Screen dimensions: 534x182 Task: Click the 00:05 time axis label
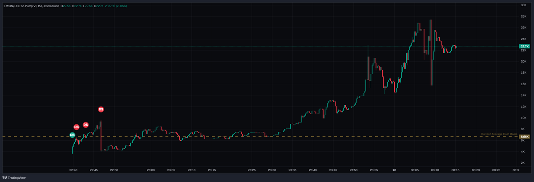(x=415, y=170)
